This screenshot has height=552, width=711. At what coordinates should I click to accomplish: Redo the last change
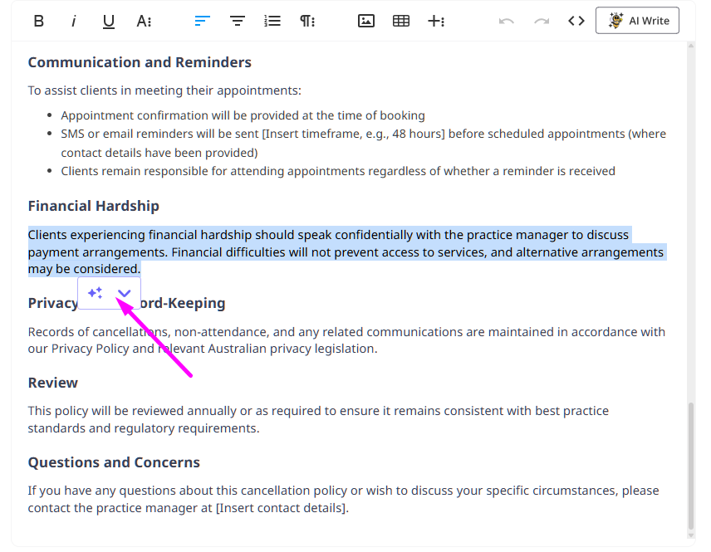(542, 21)
